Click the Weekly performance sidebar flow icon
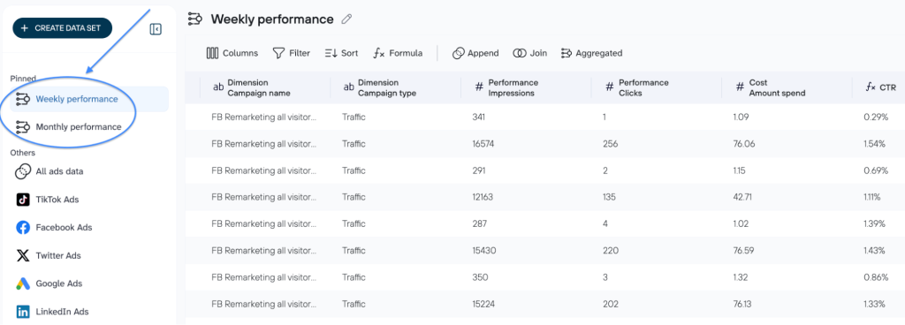 pos(23,99)
